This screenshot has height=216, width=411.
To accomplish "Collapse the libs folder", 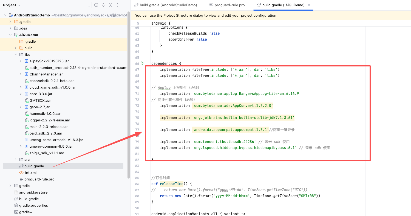I will click(16, 54).
